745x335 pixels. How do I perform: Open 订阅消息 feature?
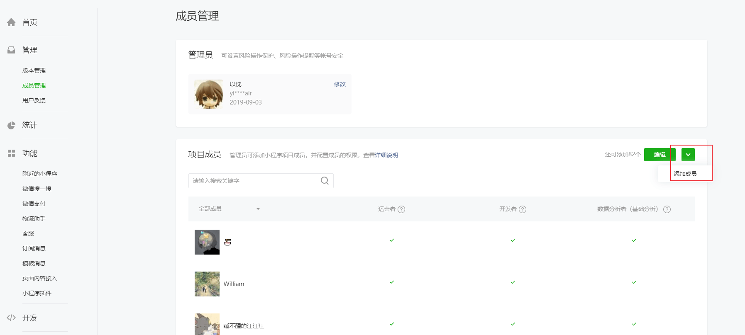(34, 248)
